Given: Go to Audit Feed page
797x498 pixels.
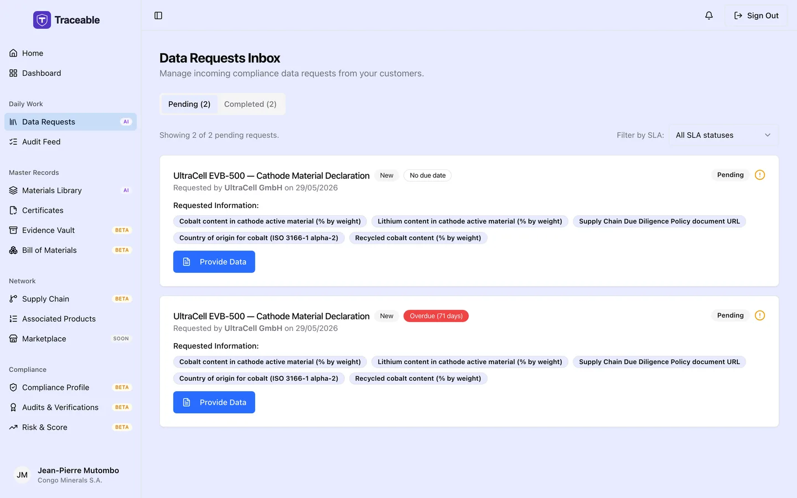Looking at the screenshot, I should point(70,142).
